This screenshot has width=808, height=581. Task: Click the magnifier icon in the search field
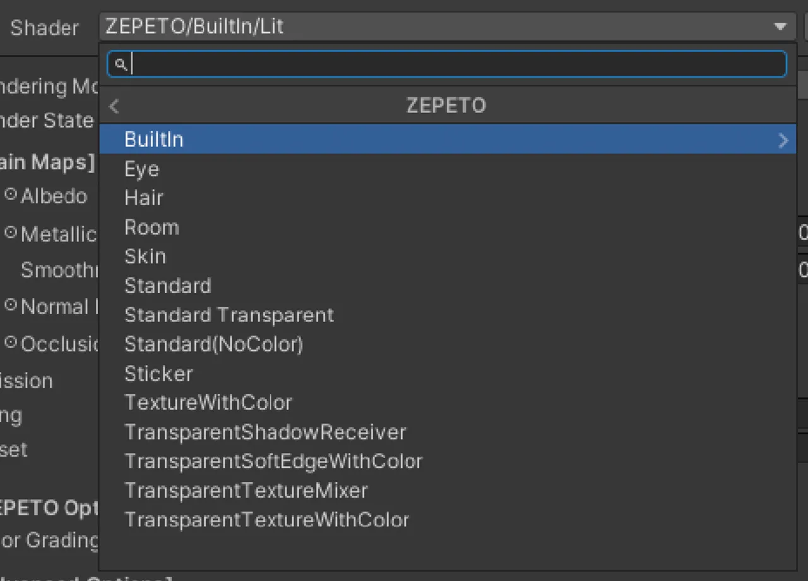[x=121, y=64]
